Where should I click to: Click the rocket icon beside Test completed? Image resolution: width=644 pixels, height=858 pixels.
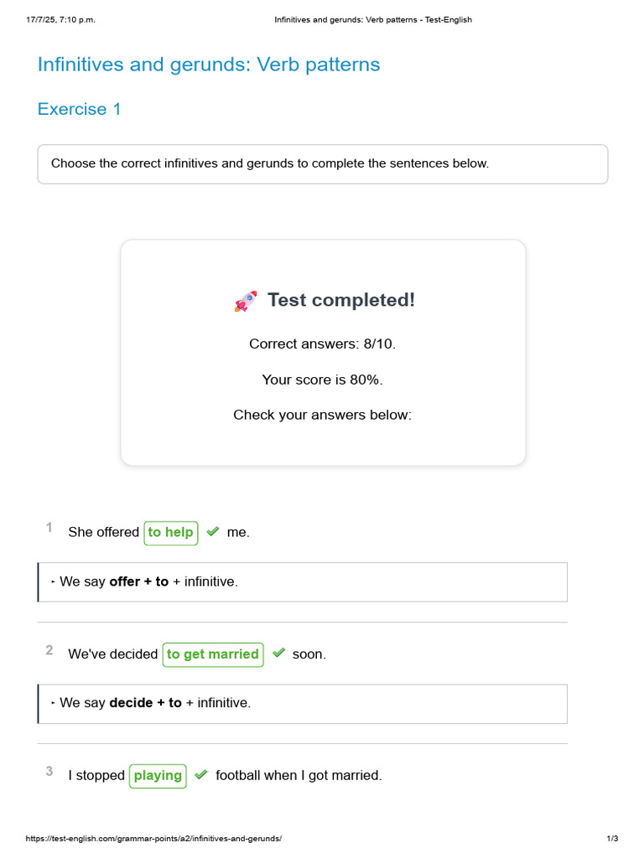point(246,302)
